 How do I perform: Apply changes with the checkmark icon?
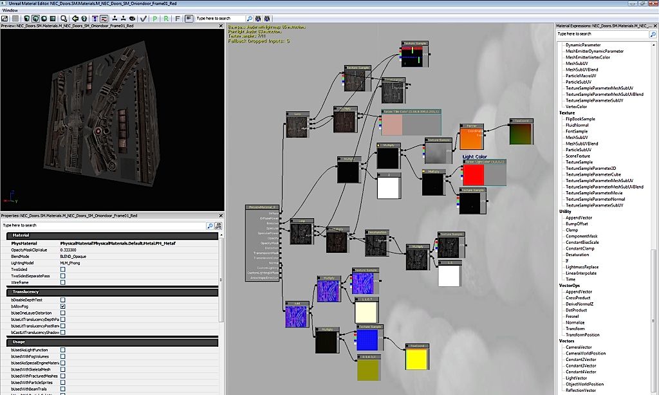pos(144,19)
